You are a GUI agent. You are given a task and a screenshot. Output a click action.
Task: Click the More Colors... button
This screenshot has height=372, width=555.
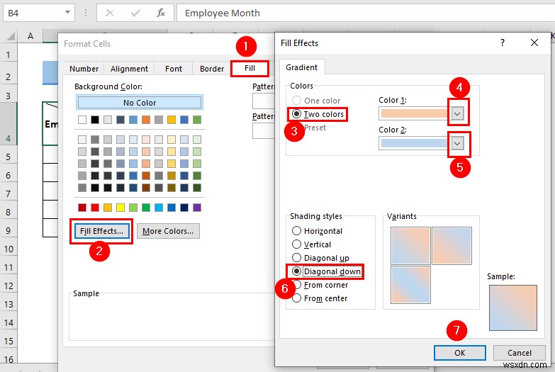point(168,231)
